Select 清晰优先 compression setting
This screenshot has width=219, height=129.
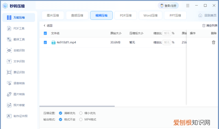click(67, 113)
